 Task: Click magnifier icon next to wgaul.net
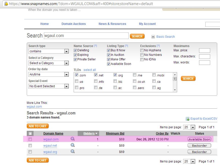pyautogui.click(x=73, y=145)
